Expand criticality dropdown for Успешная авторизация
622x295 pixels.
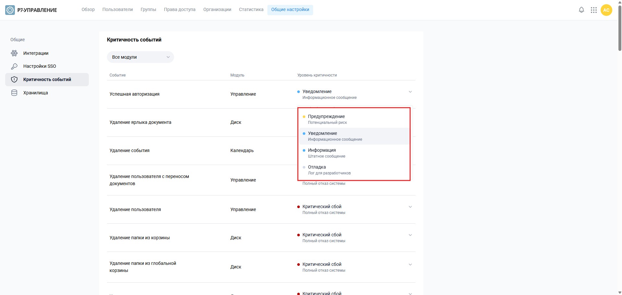tap(410, 92)
